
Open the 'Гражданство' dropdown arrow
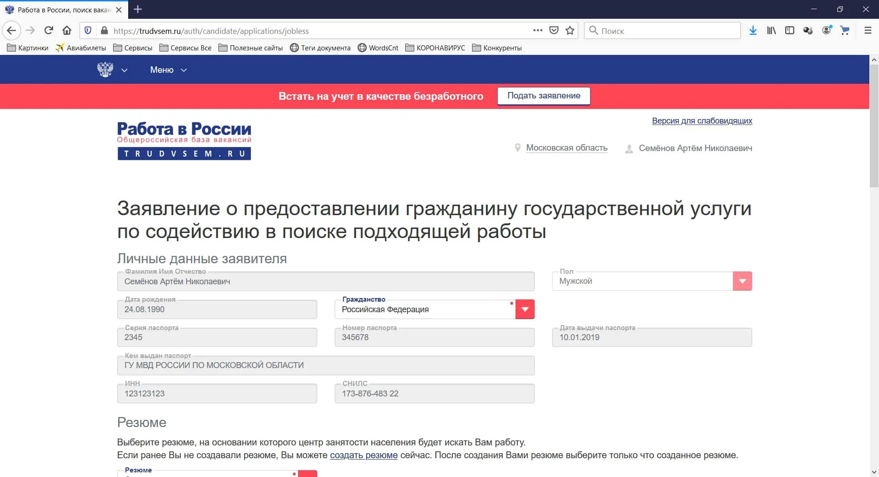(x=525, y=309)
